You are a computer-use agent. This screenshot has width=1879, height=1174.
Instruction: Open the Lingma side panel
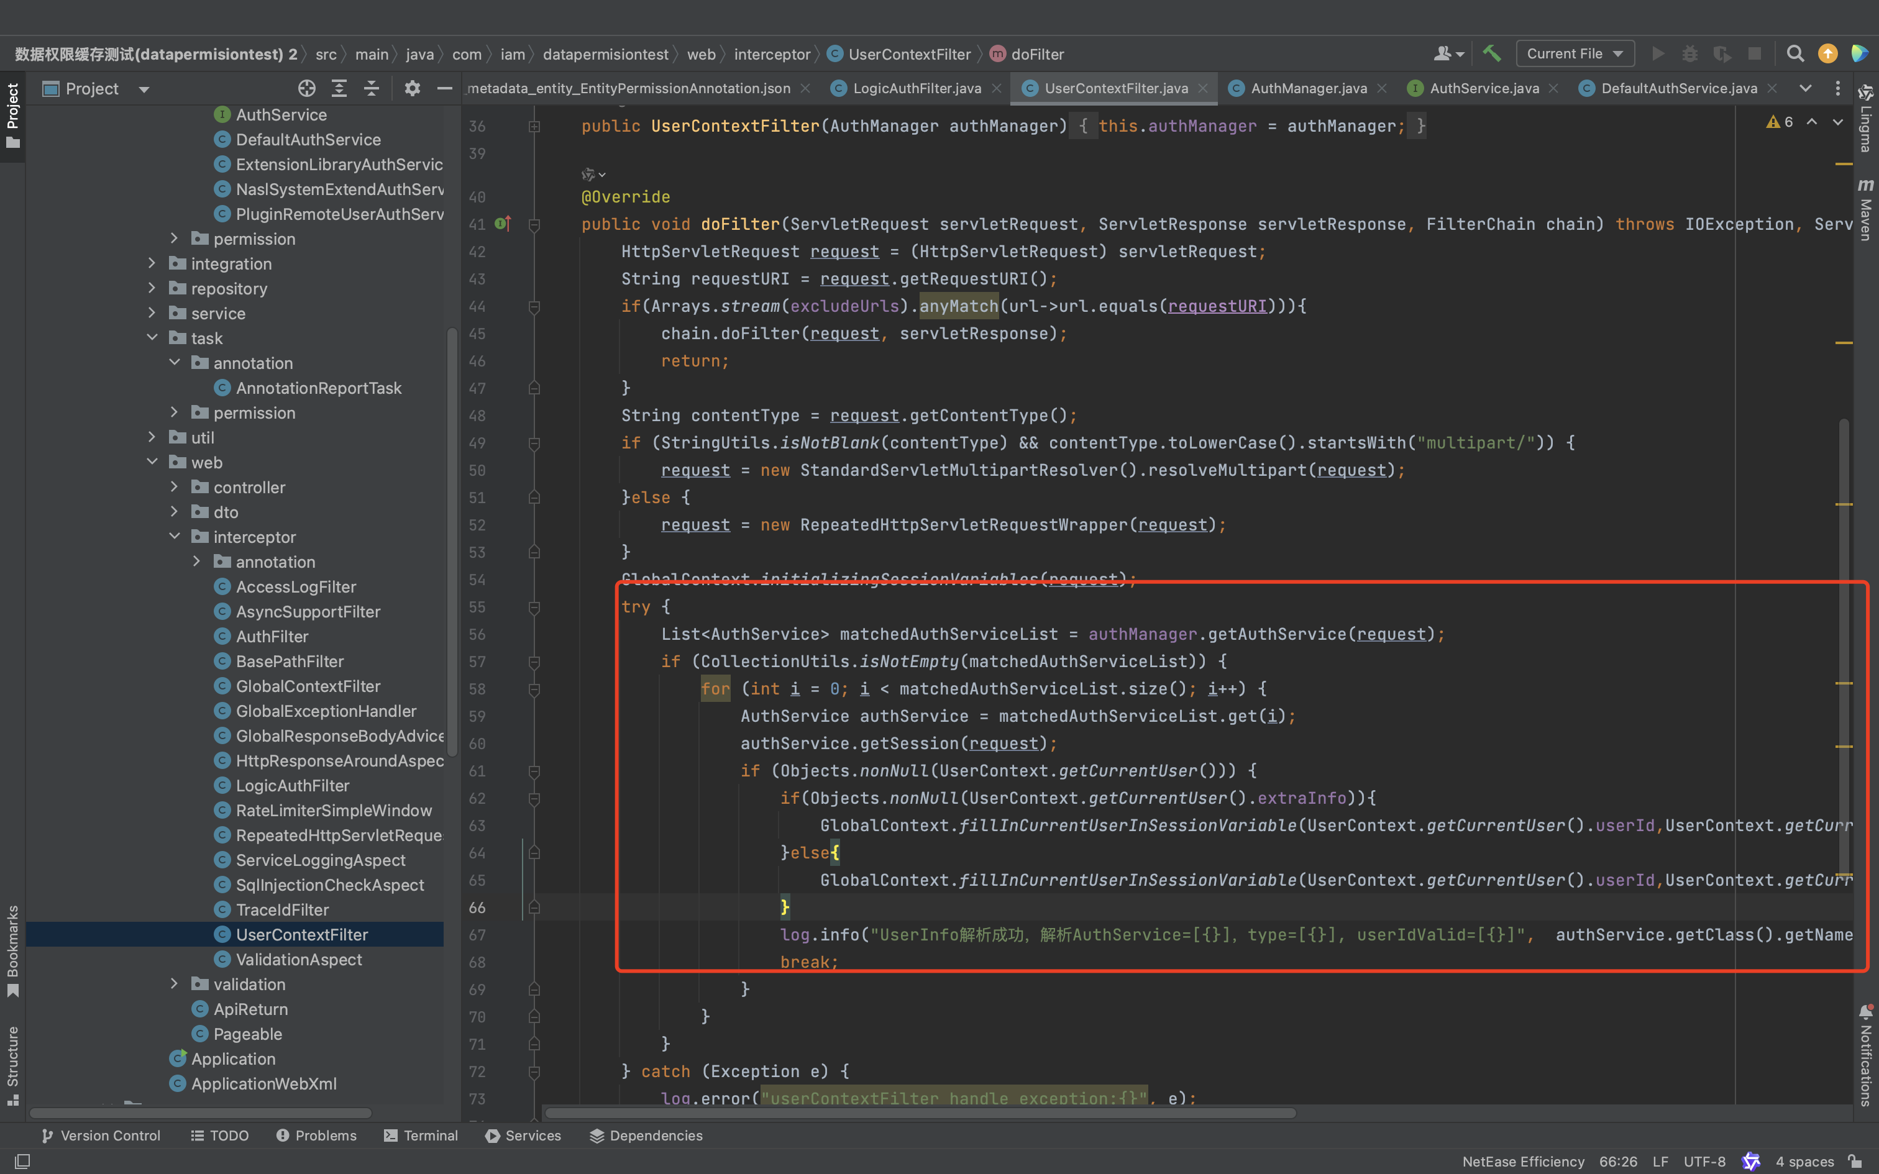pyautogui.click(x=1866, y=117)
